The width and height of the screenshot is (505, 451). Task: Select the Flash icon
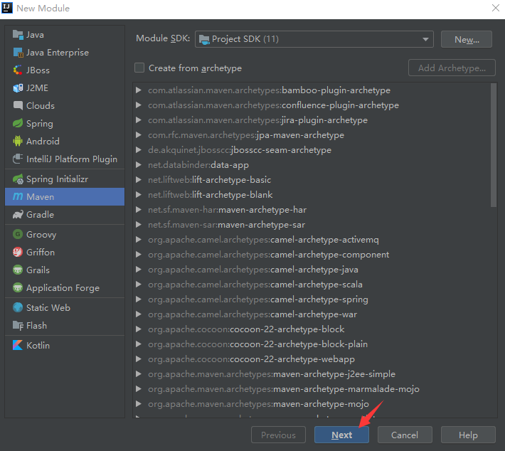coord(18,325)
